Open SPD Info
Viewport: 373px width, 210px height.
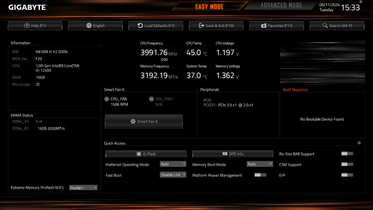point(233,154)
